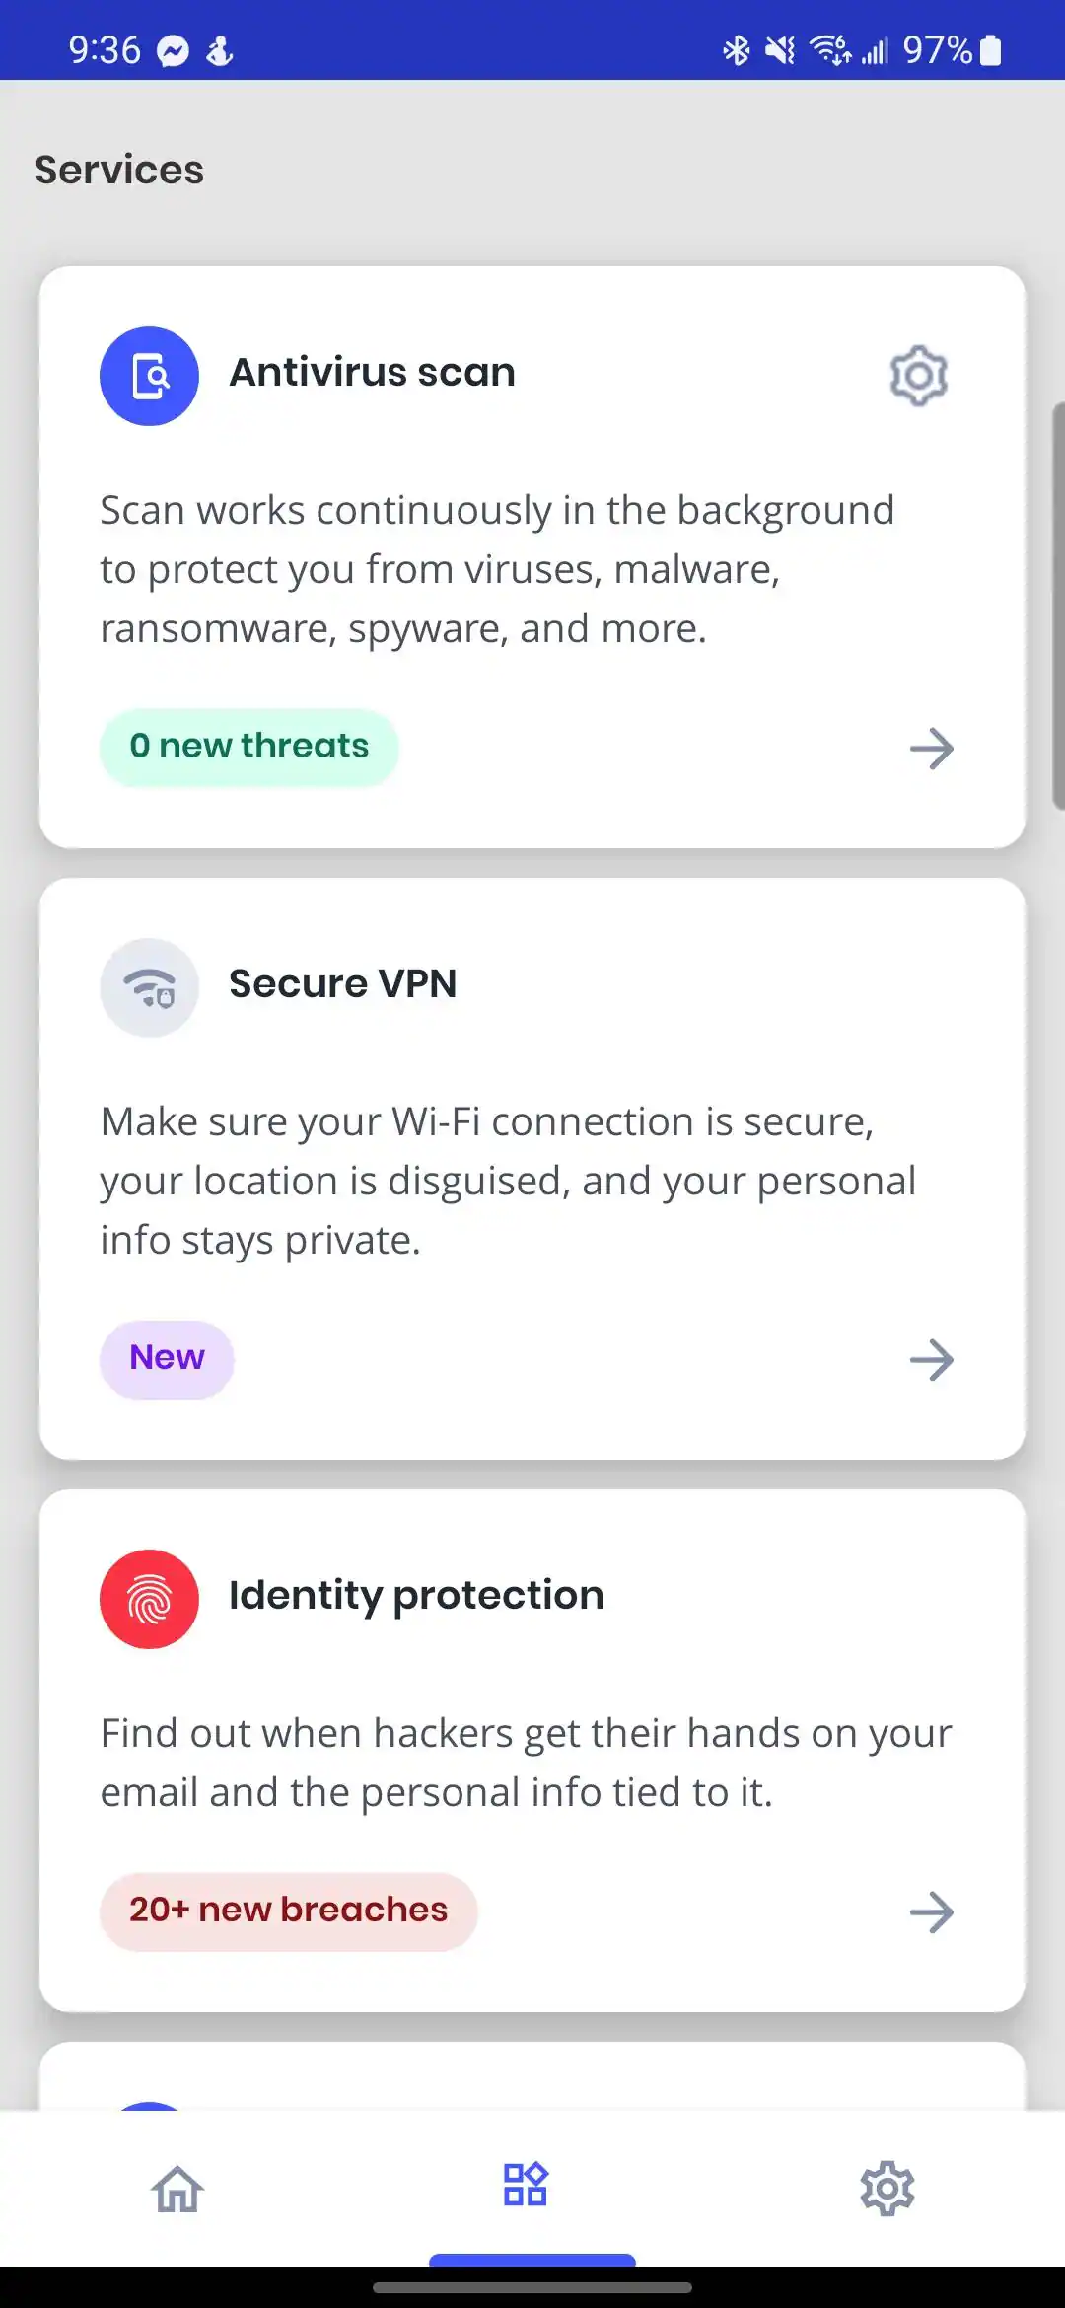Tap the 0 new threats badge
The image size is (1065, 2308).
[x=248, y=747]
